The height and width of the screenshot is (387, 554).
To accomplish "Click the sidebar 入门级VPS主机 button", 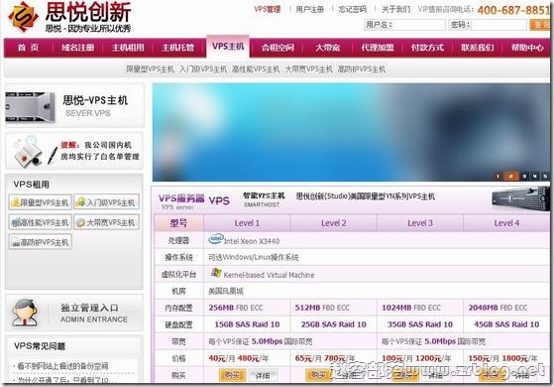I will pyautogui.click(x=107, y=202).
